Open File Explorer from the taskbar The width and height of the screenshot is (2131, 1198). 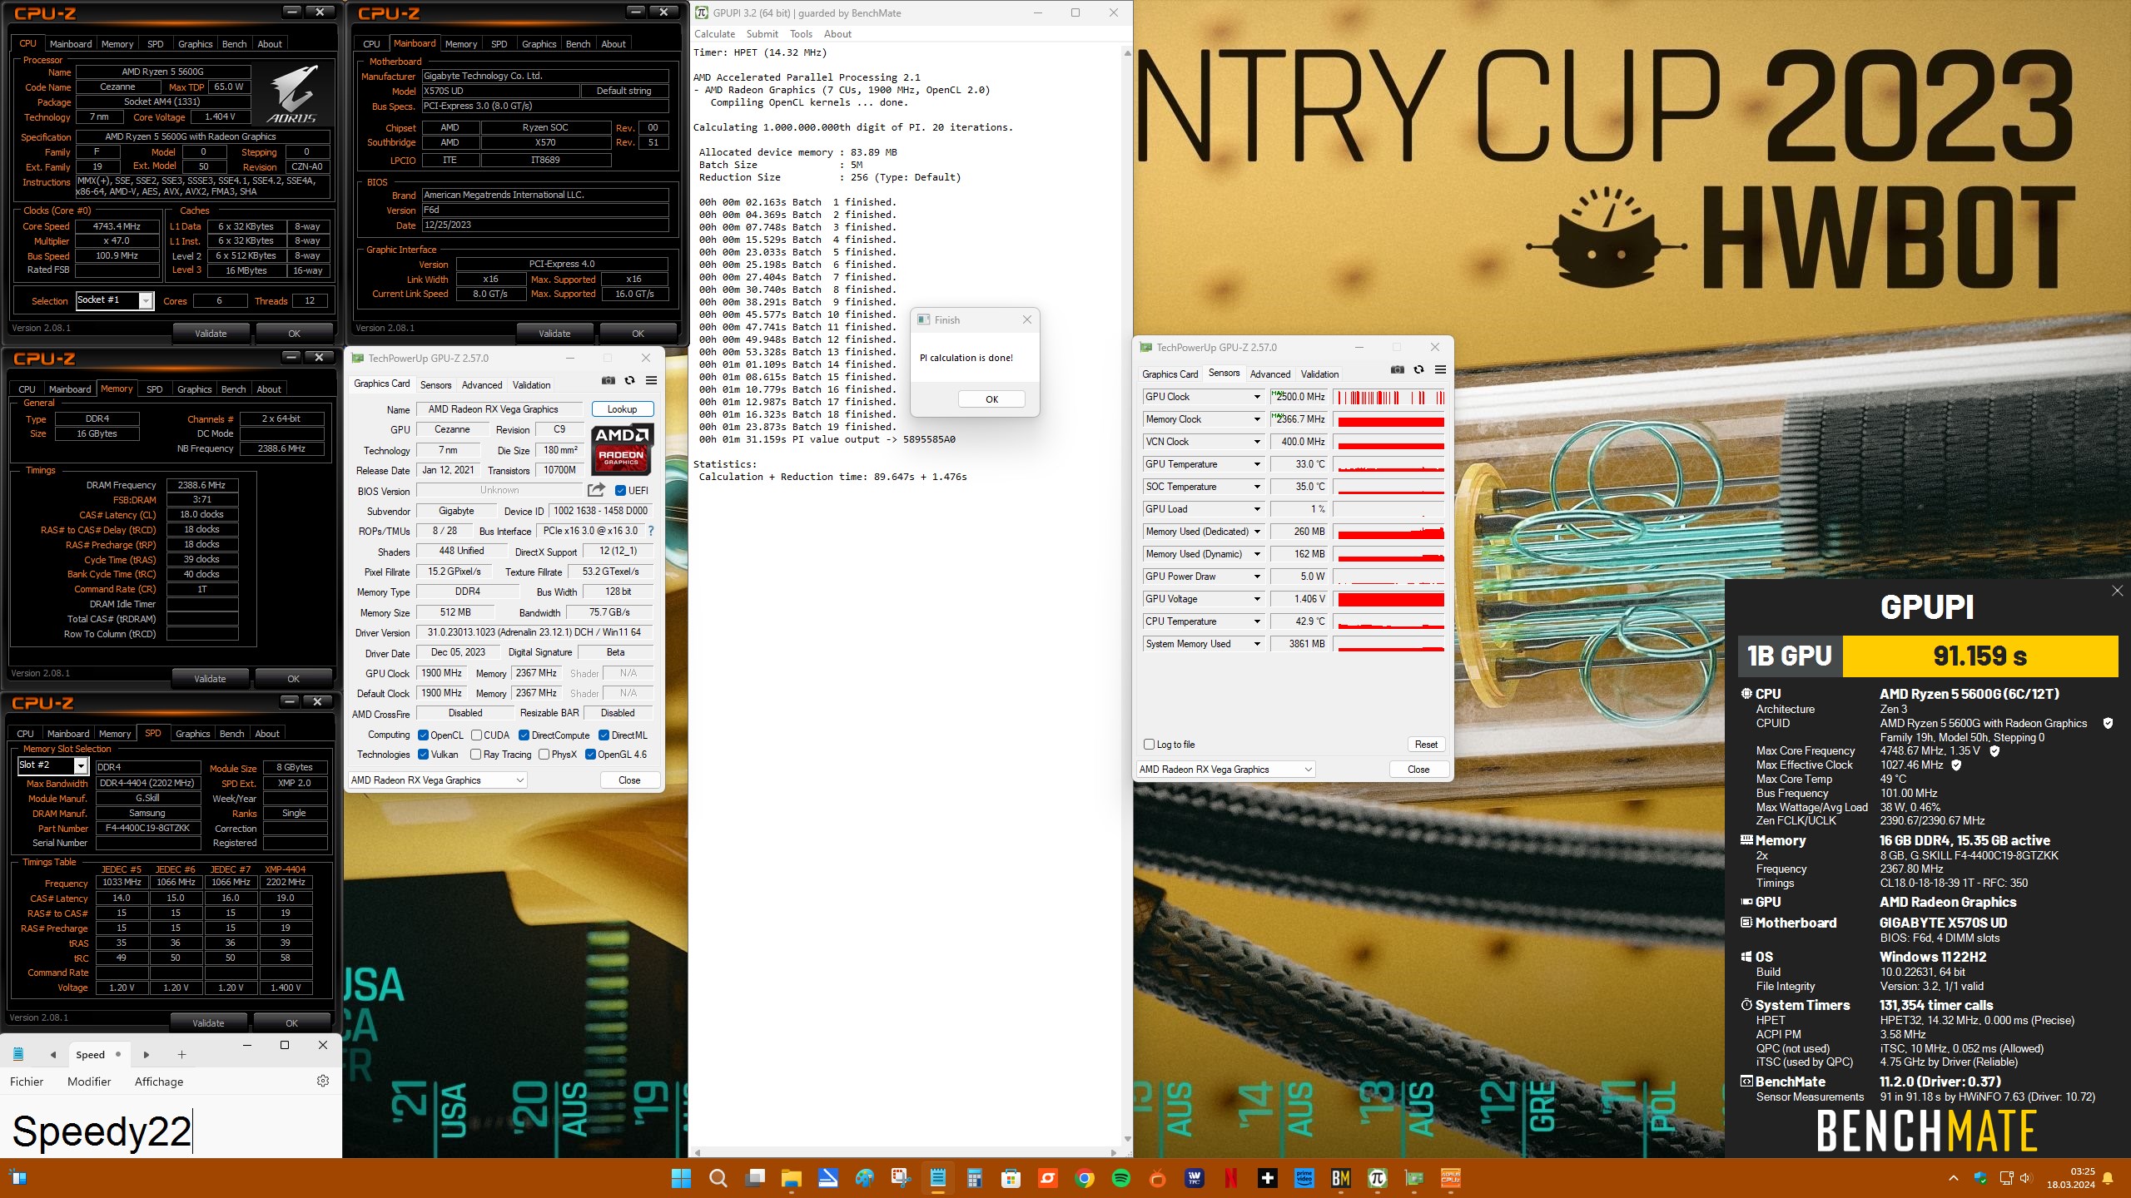pos(791,1178)
